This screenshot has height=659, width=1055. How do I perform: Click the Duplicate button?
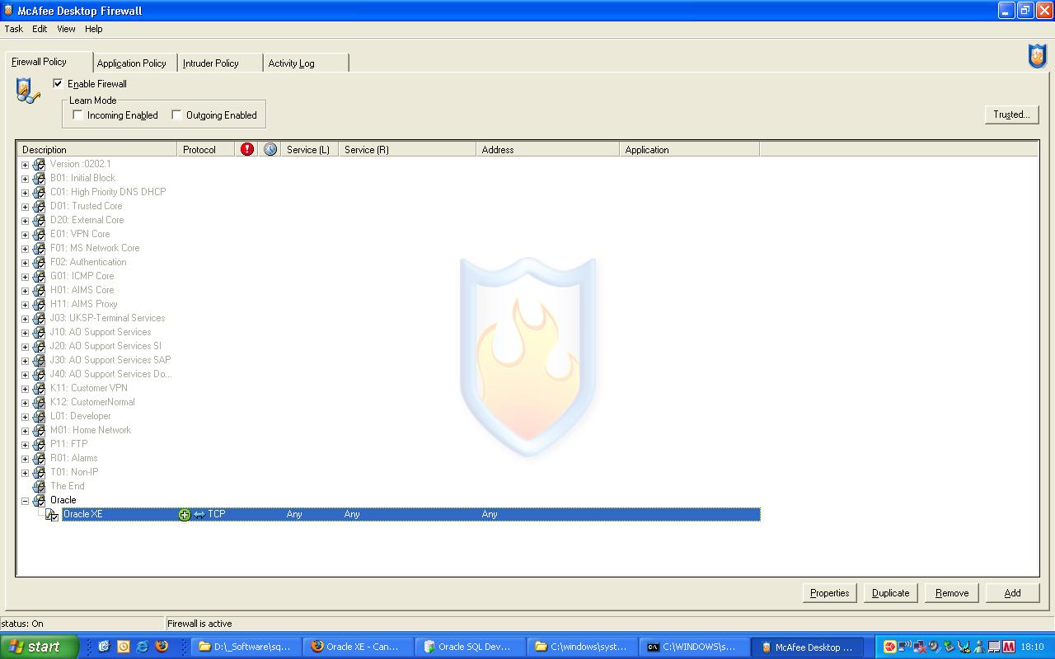point(891,593)
